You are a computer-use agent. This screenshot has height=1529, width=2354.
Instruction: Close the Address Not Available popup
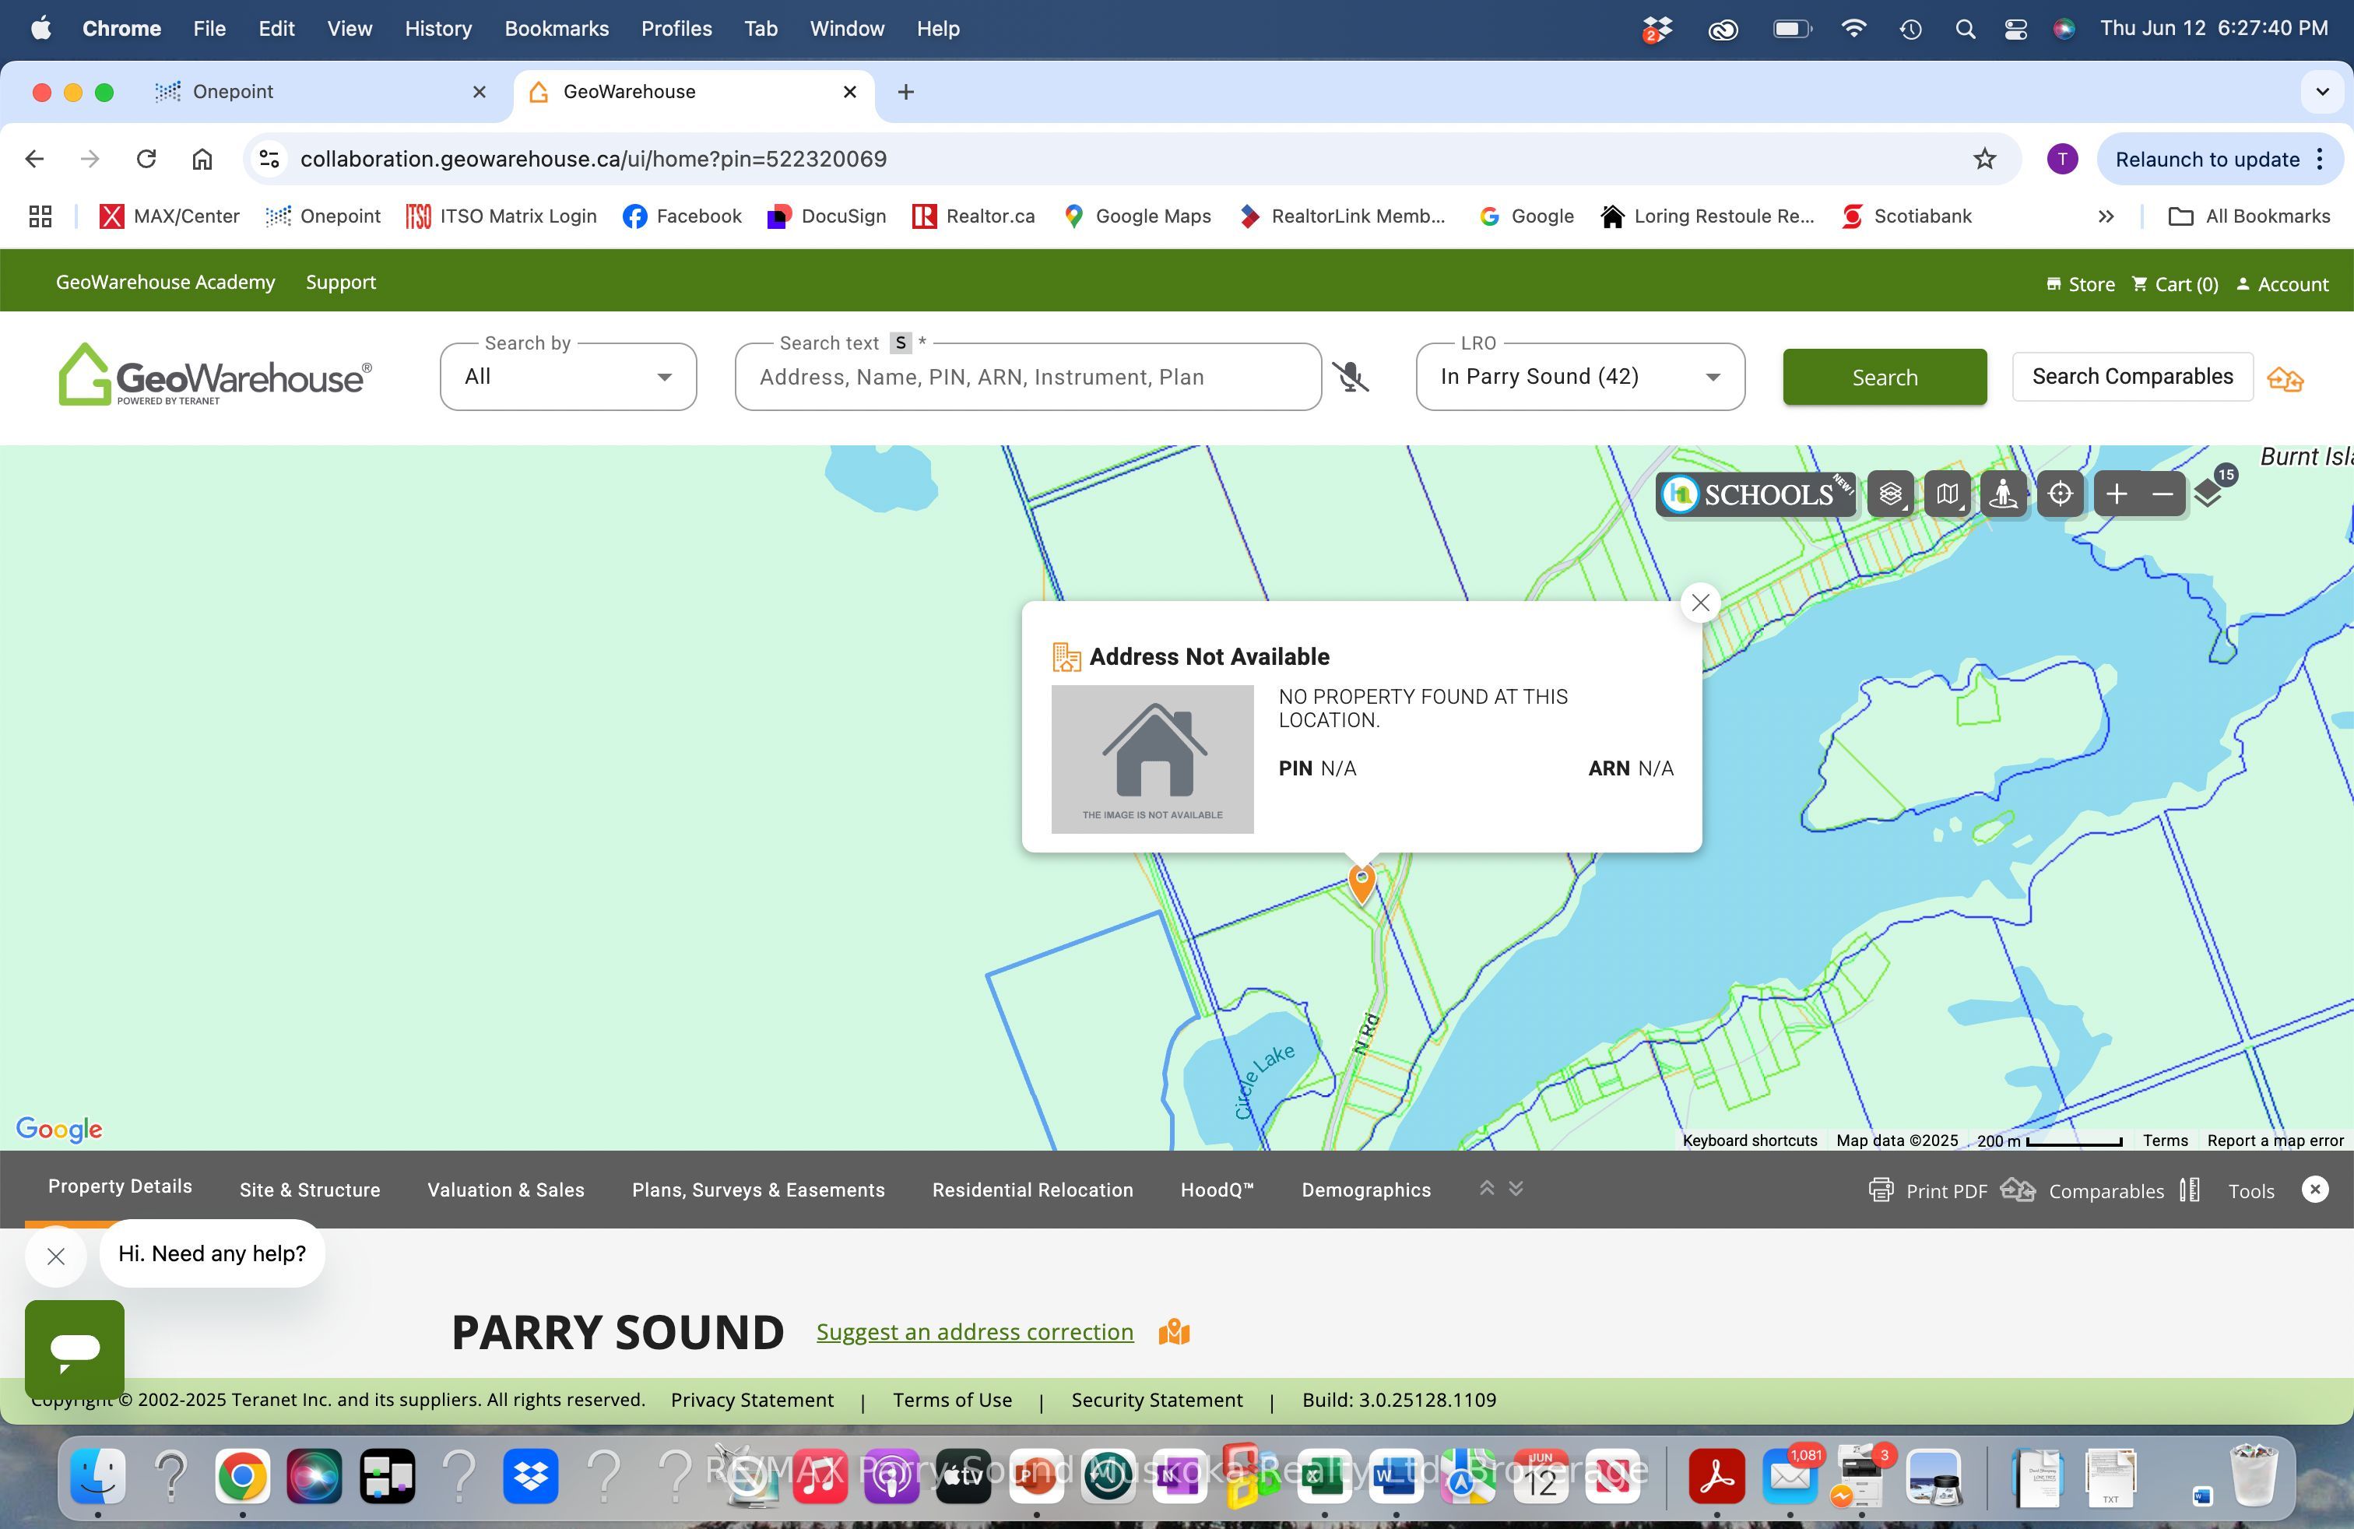(1700, 603)
